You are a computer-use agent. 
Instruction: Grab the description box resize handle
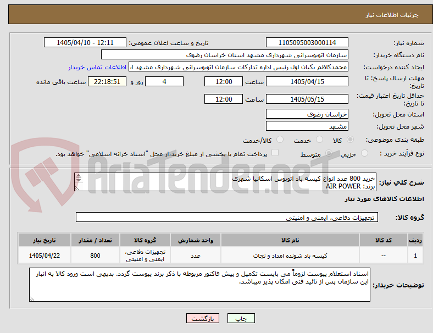(77, 188)
